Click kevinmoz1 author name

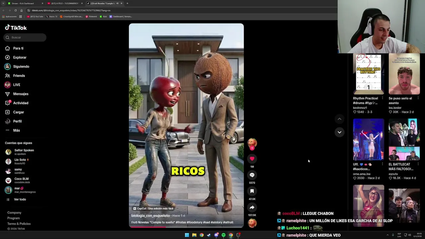point(360,108)
